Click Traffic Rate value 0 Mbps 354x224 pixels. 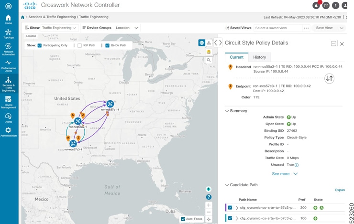tap(293, 158)
